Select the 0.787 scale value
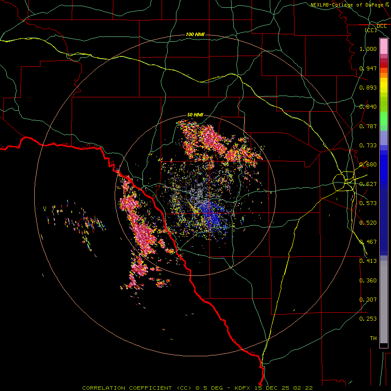The width and height of the screenshot is (391, 391). tap(368, 126)
